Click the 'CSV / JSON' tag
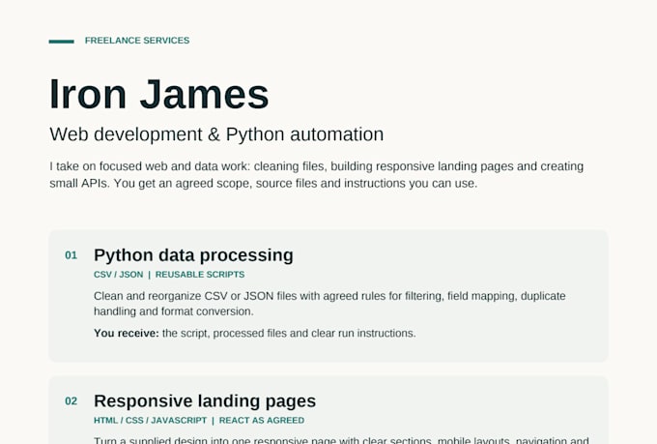 coord(119,275)
